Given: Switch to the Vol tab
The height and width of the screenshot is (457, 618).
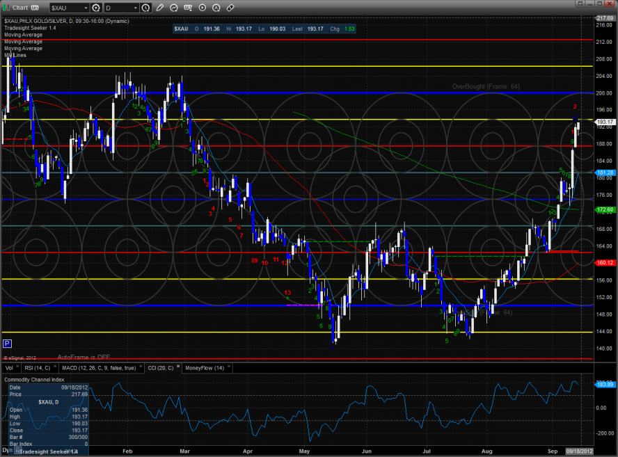Looking at the screenshot, I should point(9,367).
